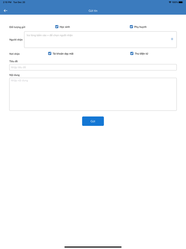The image size is (186, 249).
Task: Tap the 100% battery percentage text
Action: point(175,2)
